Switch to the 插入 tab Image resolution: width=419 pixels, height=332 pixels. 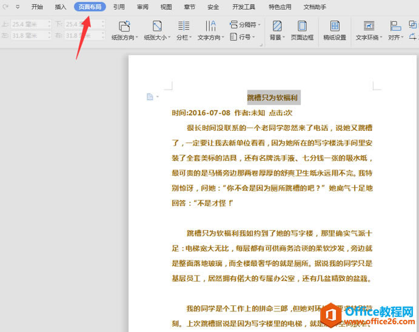[61, 7]
